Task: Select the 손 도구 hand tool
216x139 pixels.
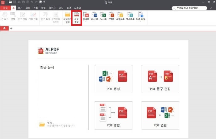Action: (x=5, y=16)
